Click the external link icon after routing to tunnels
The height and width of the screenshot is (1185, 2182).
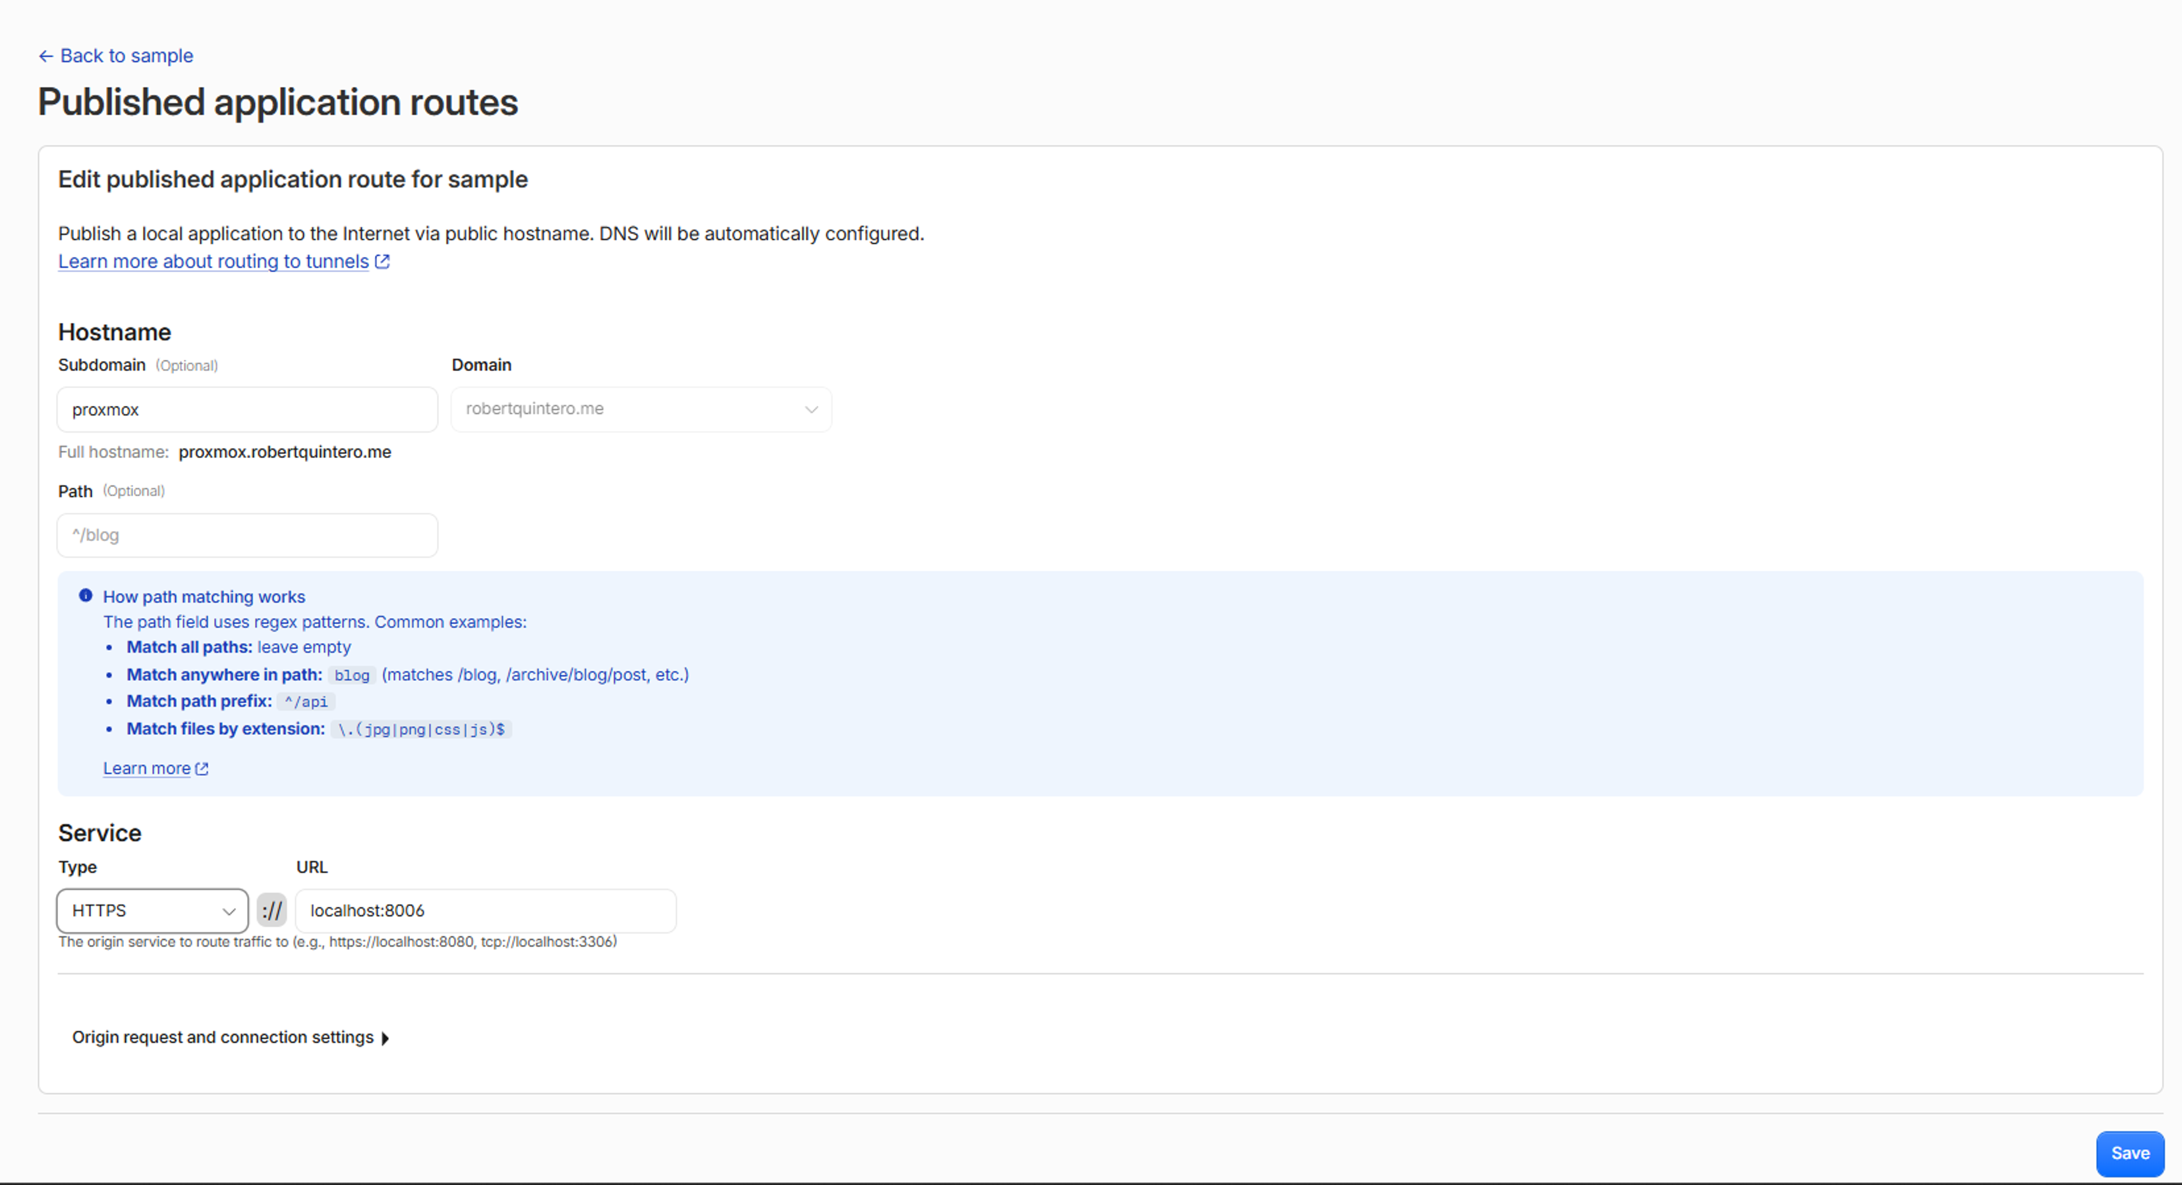point(382,262)
